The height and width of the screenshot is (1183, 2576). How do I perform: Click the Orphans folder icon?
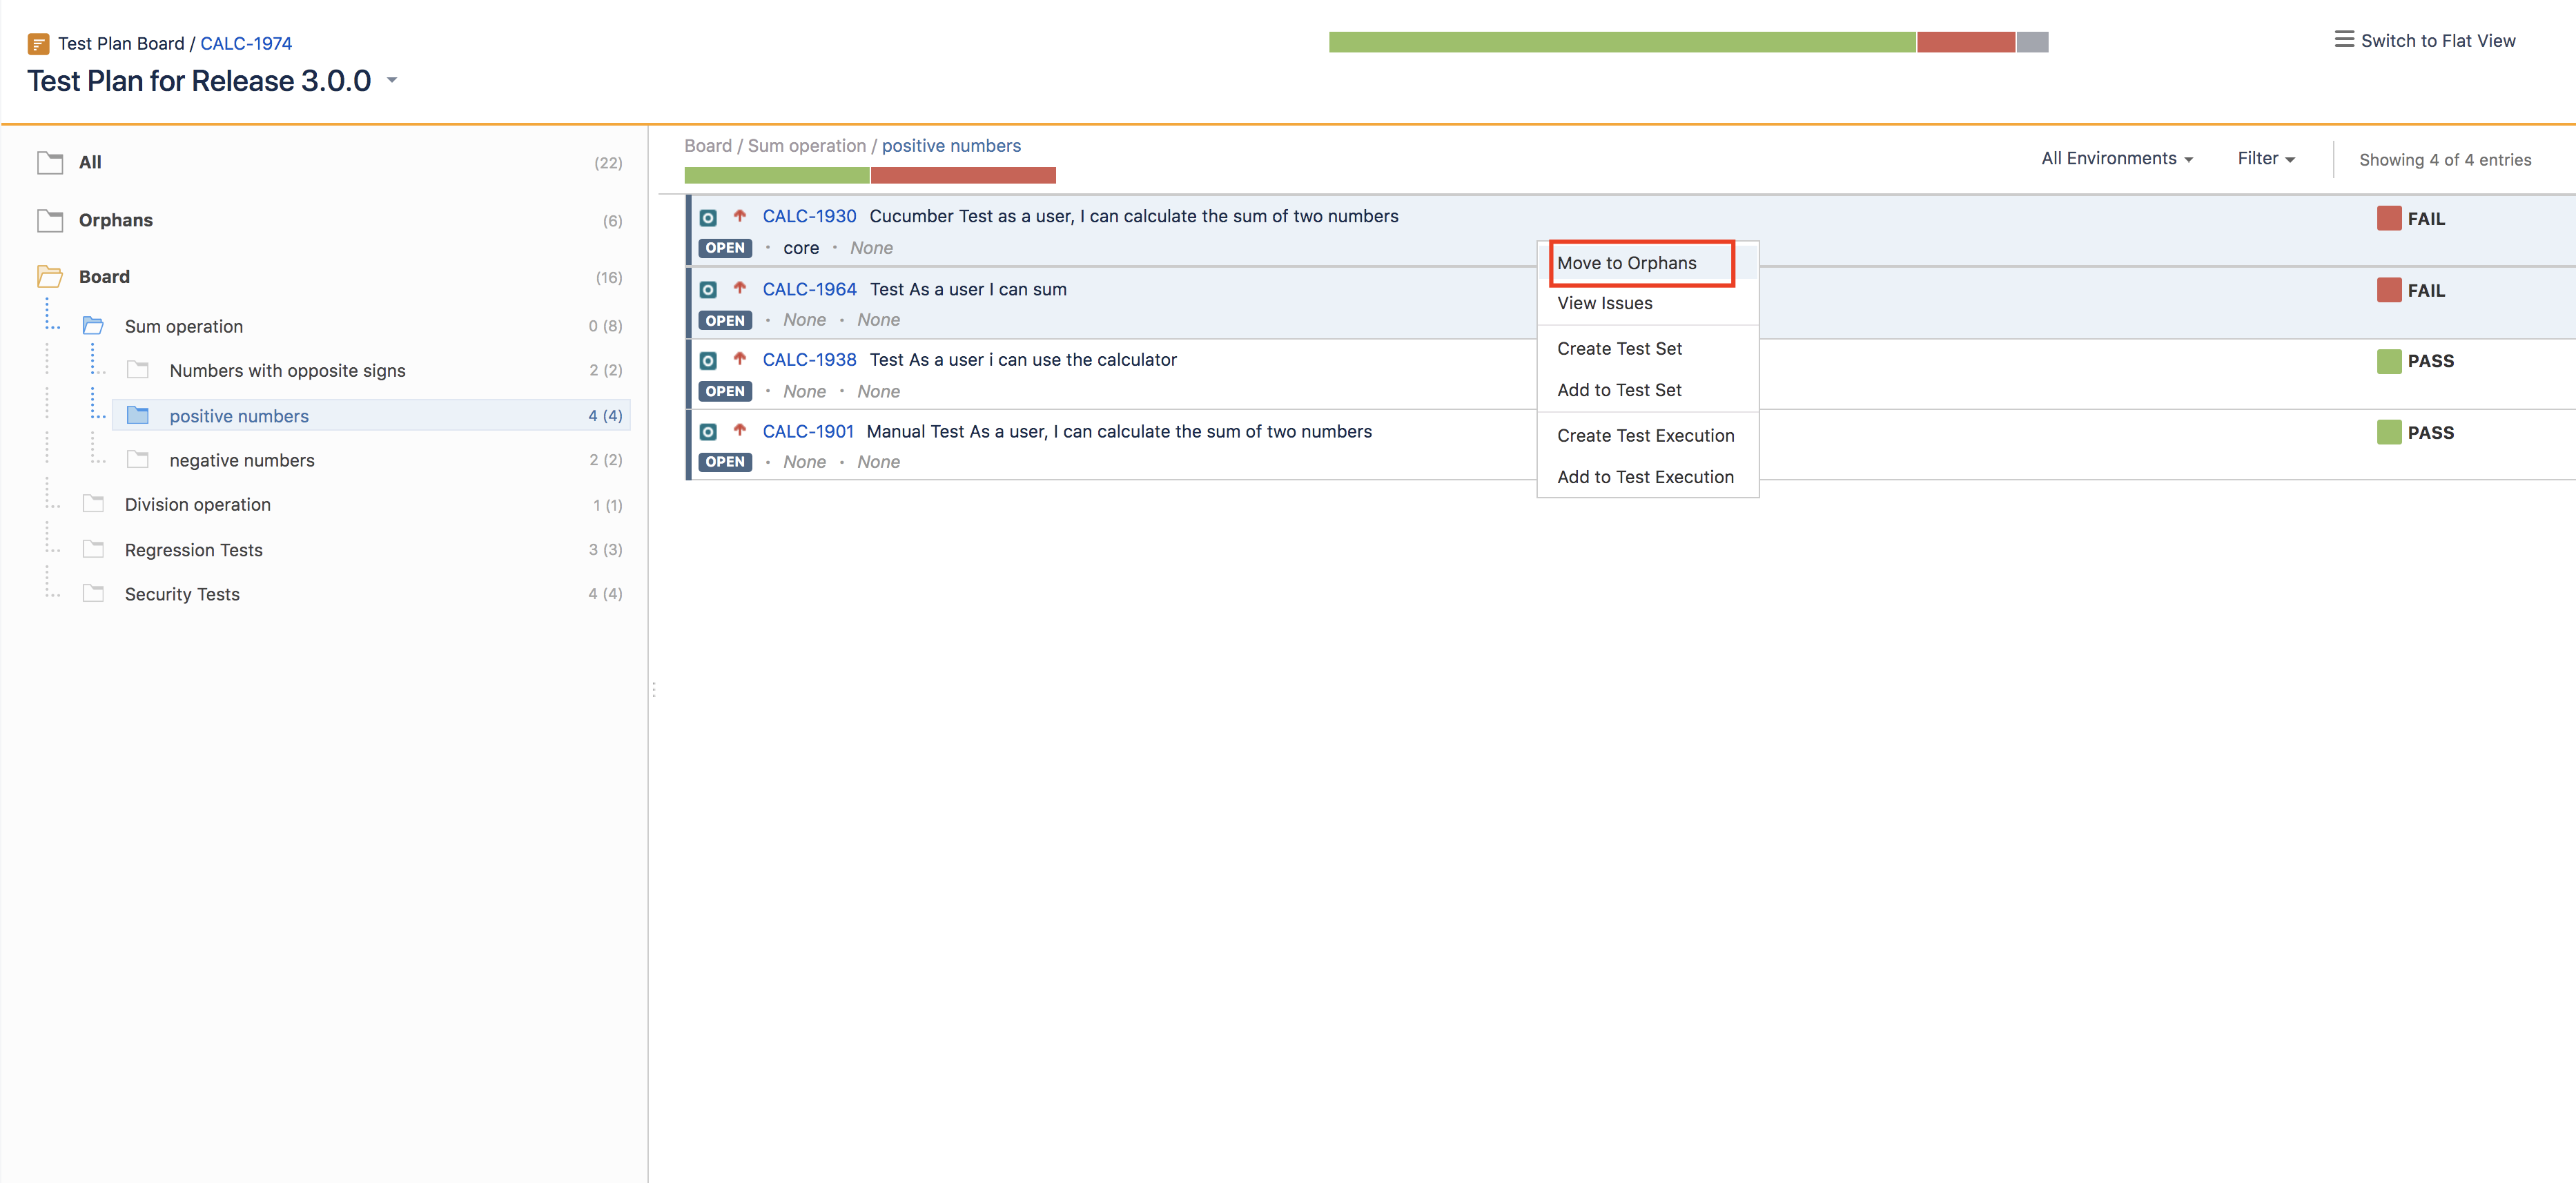click(x=50, y=220)
